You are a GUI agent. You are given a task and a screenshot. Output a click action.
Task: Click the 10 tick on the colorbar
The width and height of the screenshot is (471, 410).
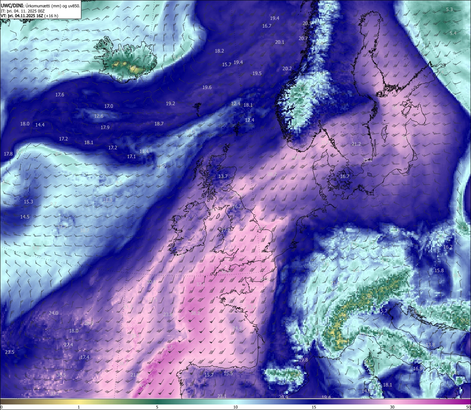click(x=235, y=407)
